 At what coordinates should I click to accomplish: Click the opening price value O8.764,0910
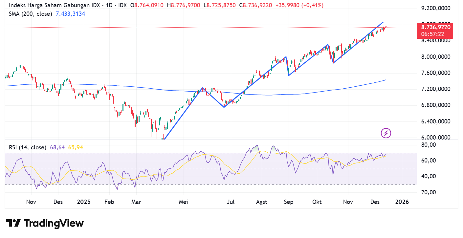(x=148, y=5)
